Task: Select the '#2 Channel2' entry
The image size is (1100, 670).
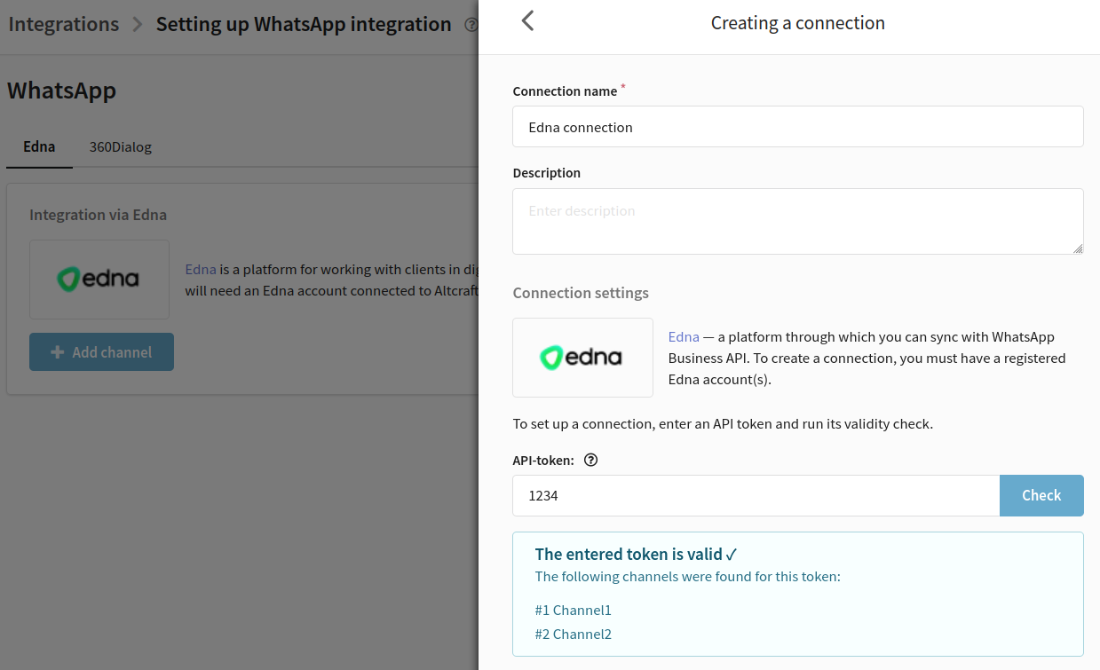Action: point(574,635)
